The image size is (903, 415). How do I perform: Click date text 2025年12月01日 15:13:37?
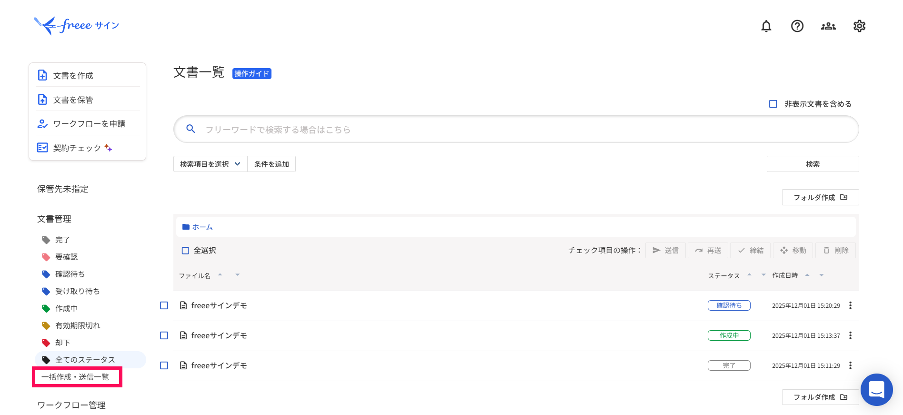point(806,336)
